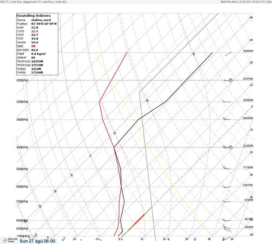
Task: Click the position value 81°36'N 16°39'W
Action: pyautogui.click(x=44, y=24)
